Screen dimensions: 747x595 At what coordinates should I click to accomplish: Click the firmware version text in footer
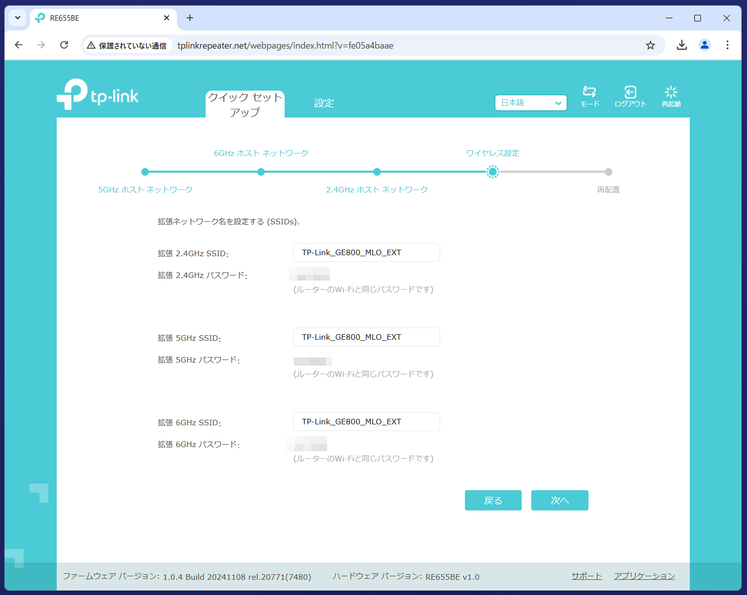tap(187, 577)
